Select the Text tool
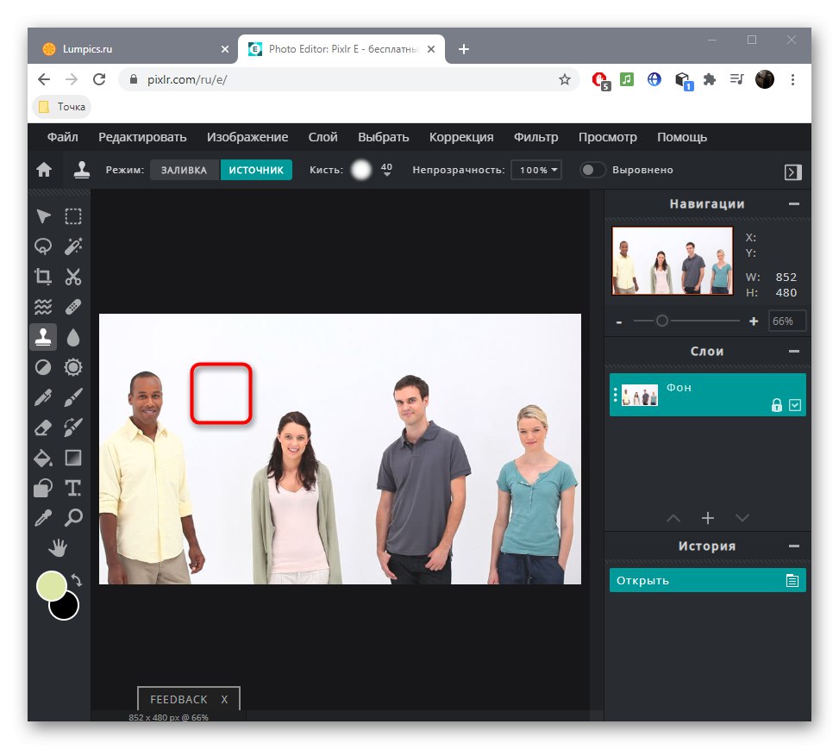Screen dimensions: 839x749 click(x=73, y=488)
